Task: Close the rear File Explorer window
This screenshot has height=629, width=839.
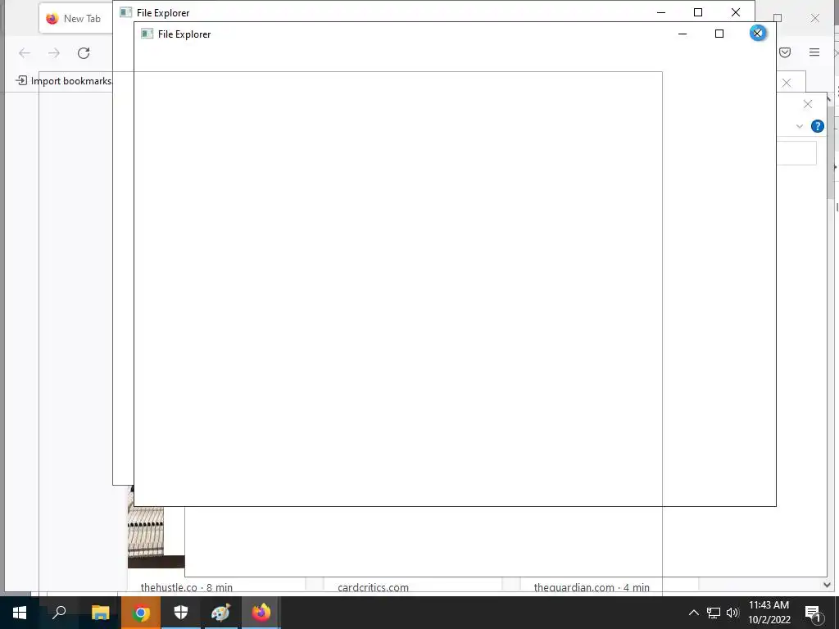Action: (736, 12)
